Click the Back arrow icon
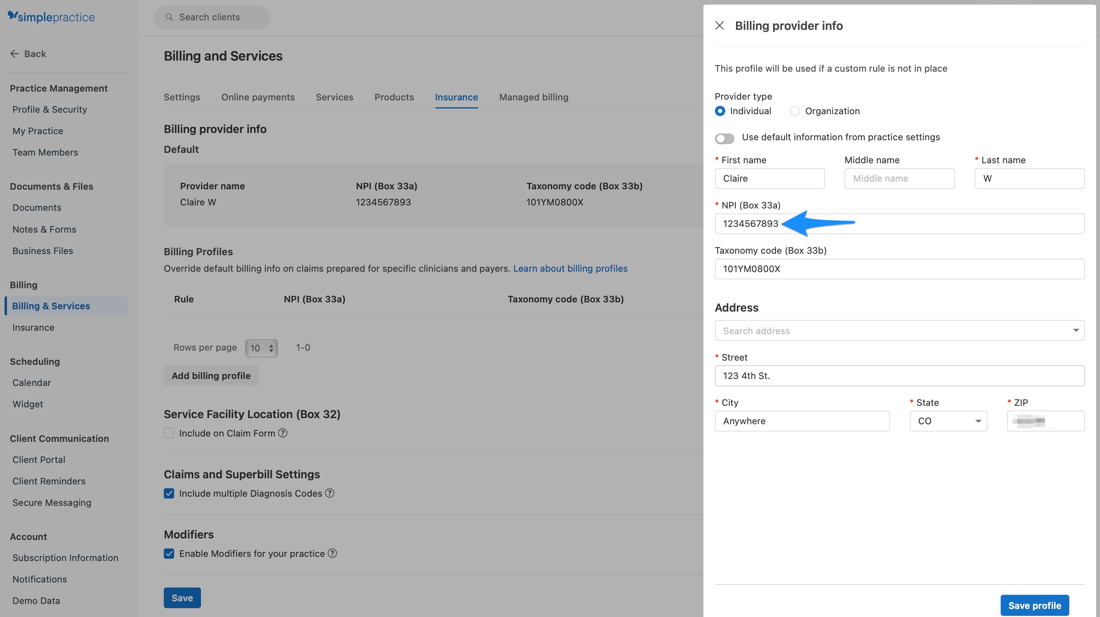 tap(15, 54)
